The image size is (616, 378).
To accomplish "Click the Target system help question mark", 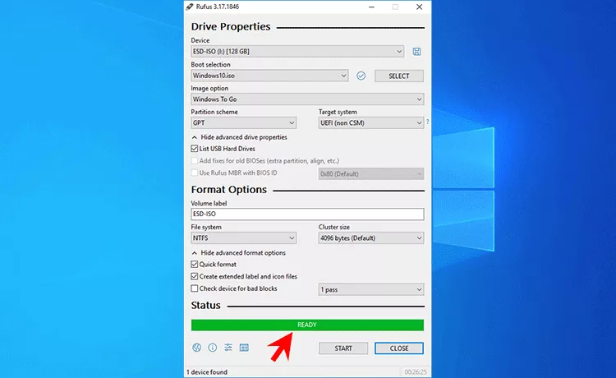I will tap(427, 122).
